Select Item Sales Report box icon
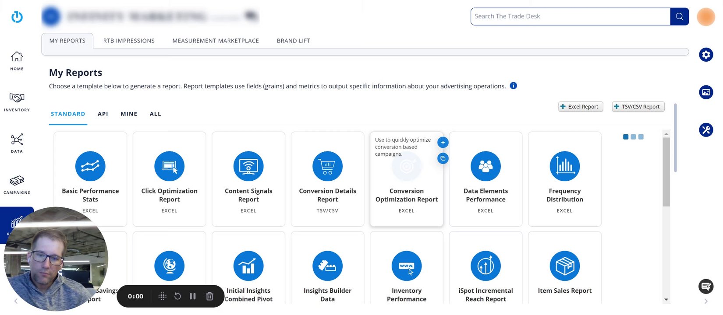 [x=565, y=266]
